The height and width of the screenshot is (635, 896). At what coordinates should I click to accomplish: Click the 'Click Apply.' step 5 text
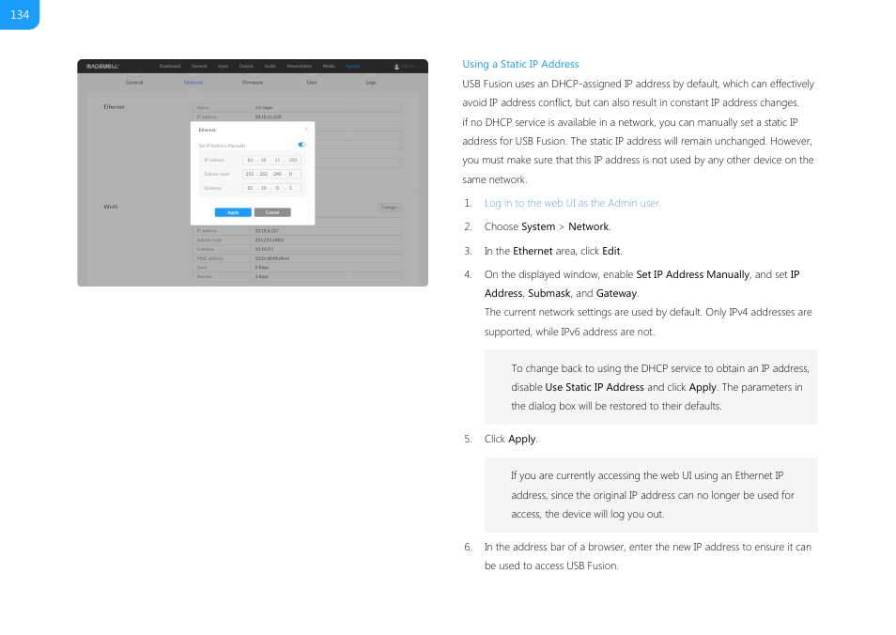coord(511,439)
